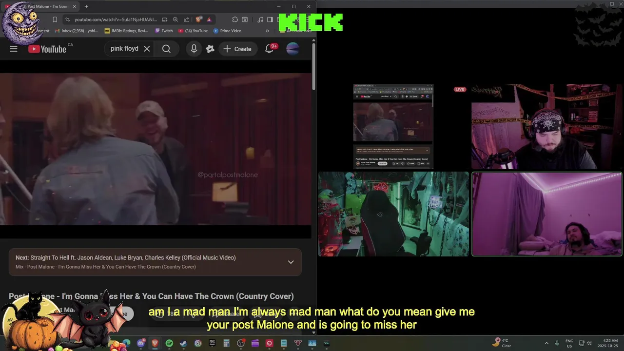Open Brave Rewards triangle icon
Image resolution: width=624 pixels, height=351 pixels.
click(x=209, y=19)
